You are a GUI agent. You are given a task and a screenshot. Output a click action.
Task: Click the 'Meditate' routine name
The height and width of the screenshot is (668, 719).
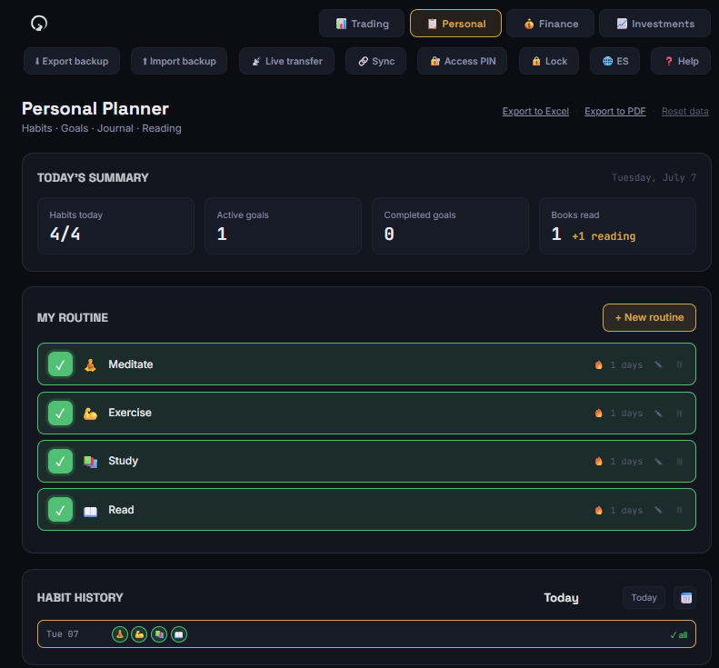(x=131, y=364)
